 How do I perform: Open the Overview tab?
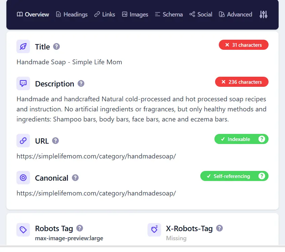tap(33, 14)
